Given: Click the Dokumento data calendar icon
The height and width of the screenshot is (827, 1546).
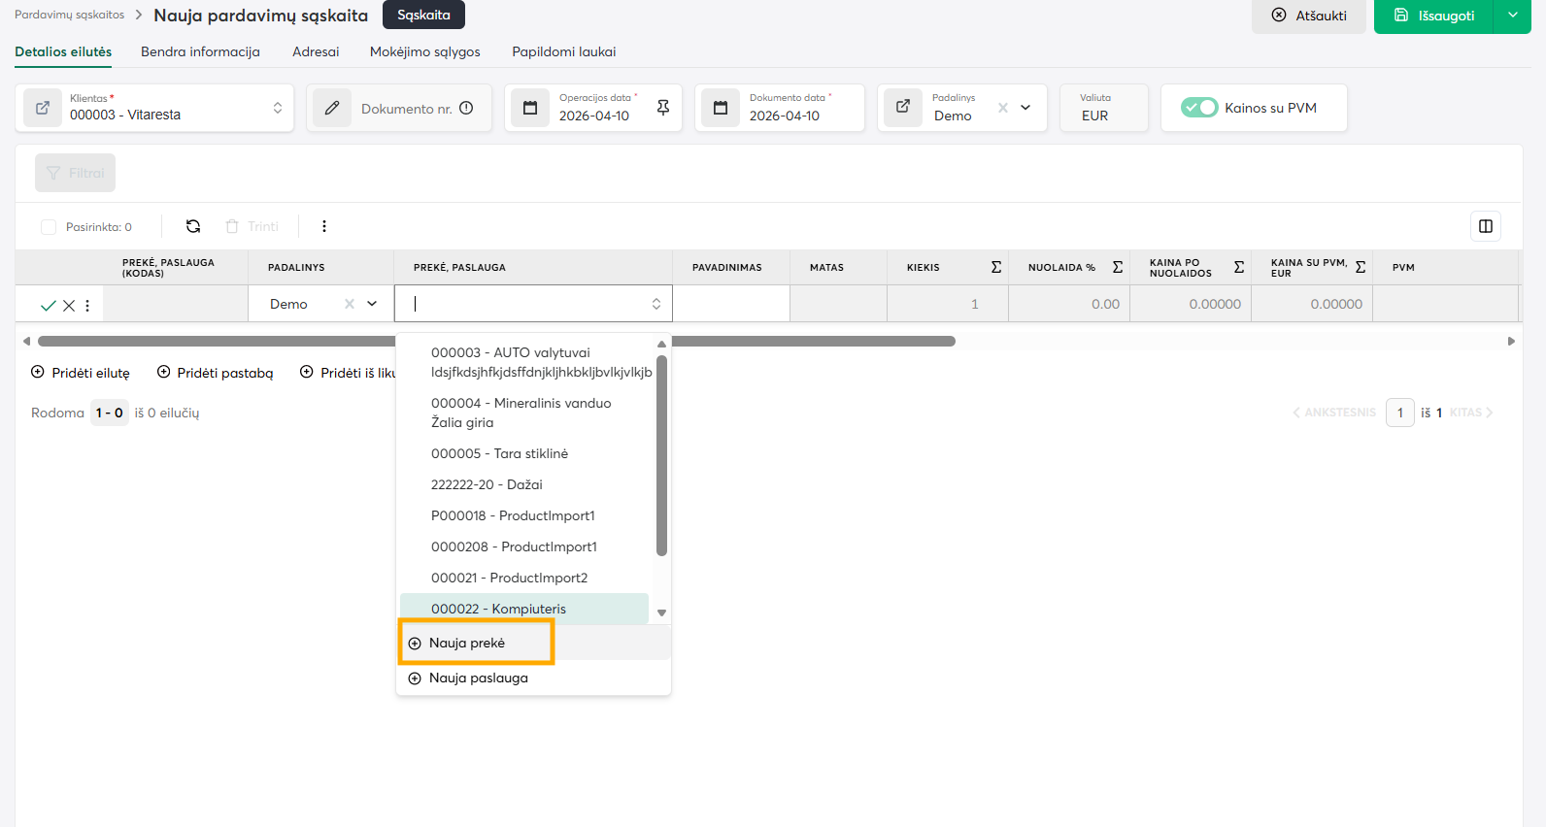Looking at the screenshot, I should click(721, 108).
